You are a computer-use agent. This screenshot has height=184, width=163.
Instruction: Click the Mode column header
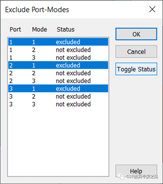point(39,29)
